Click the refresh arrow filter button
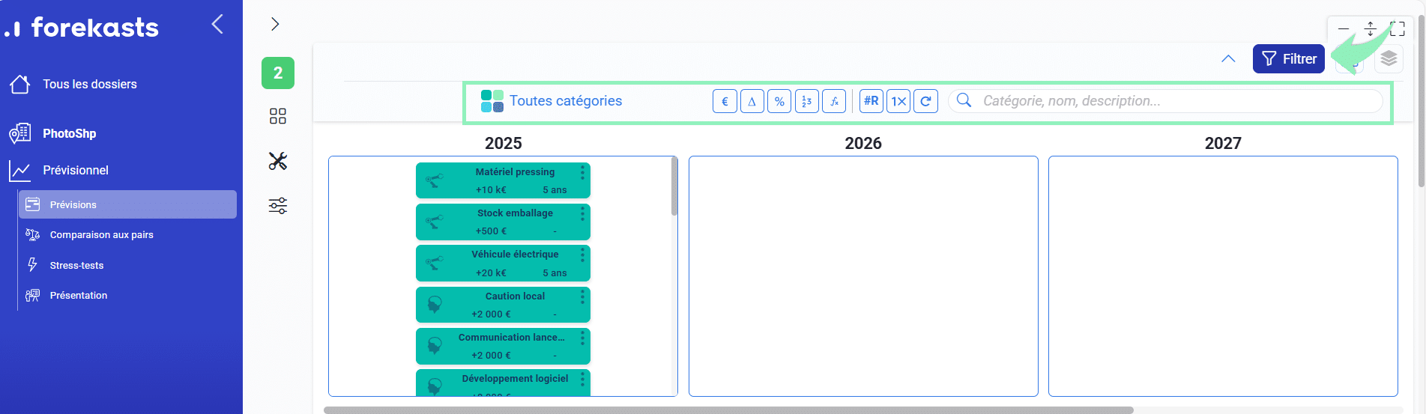1426x414 pixels. [925, 101]
